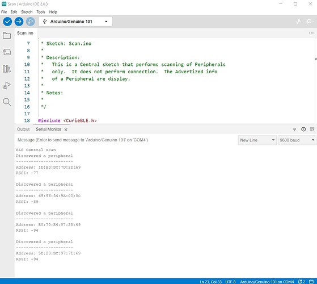The image size is (317, 284).
Task: Click address line 5E:23:BC:97:71:69
Action: pyautogui.click(x=48, y=253)
